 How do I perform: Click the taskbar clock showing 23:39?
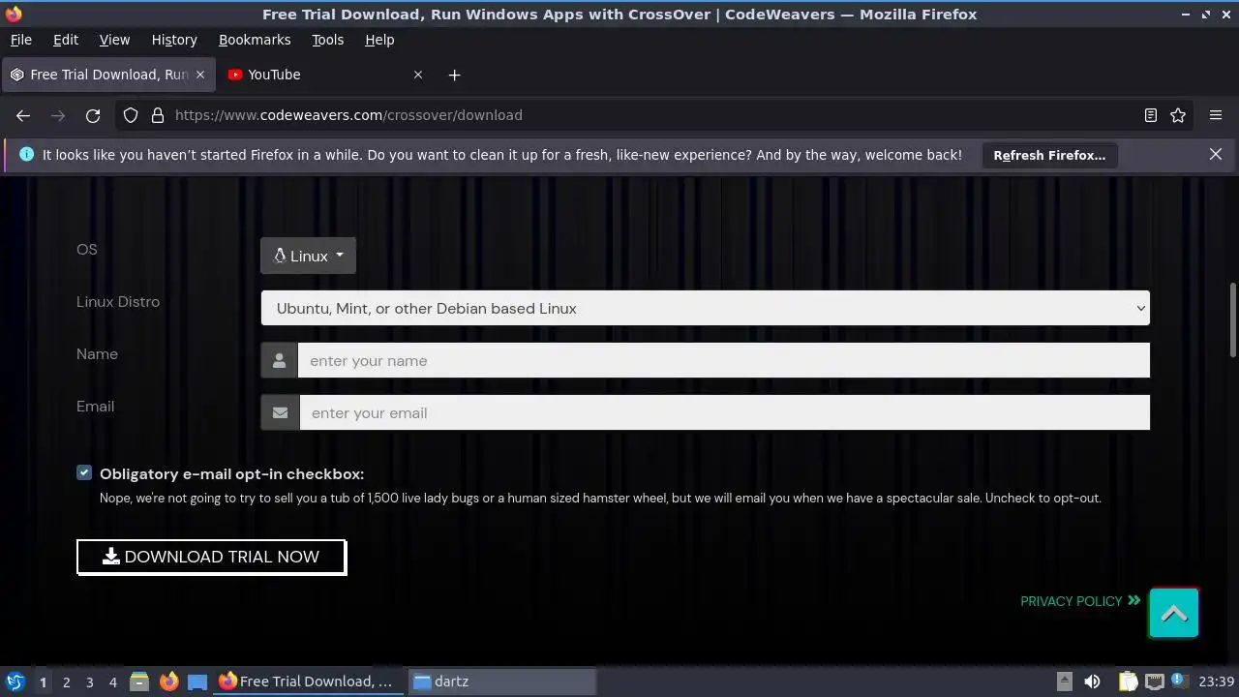pyautogui.click(x=1216, y=682)
